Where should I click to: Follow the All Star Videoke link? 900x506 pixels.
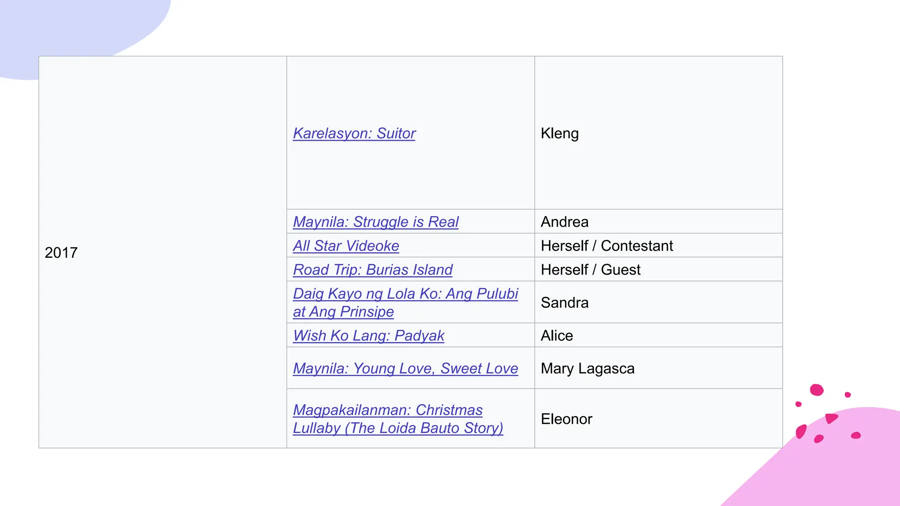(x=346, y=246)
